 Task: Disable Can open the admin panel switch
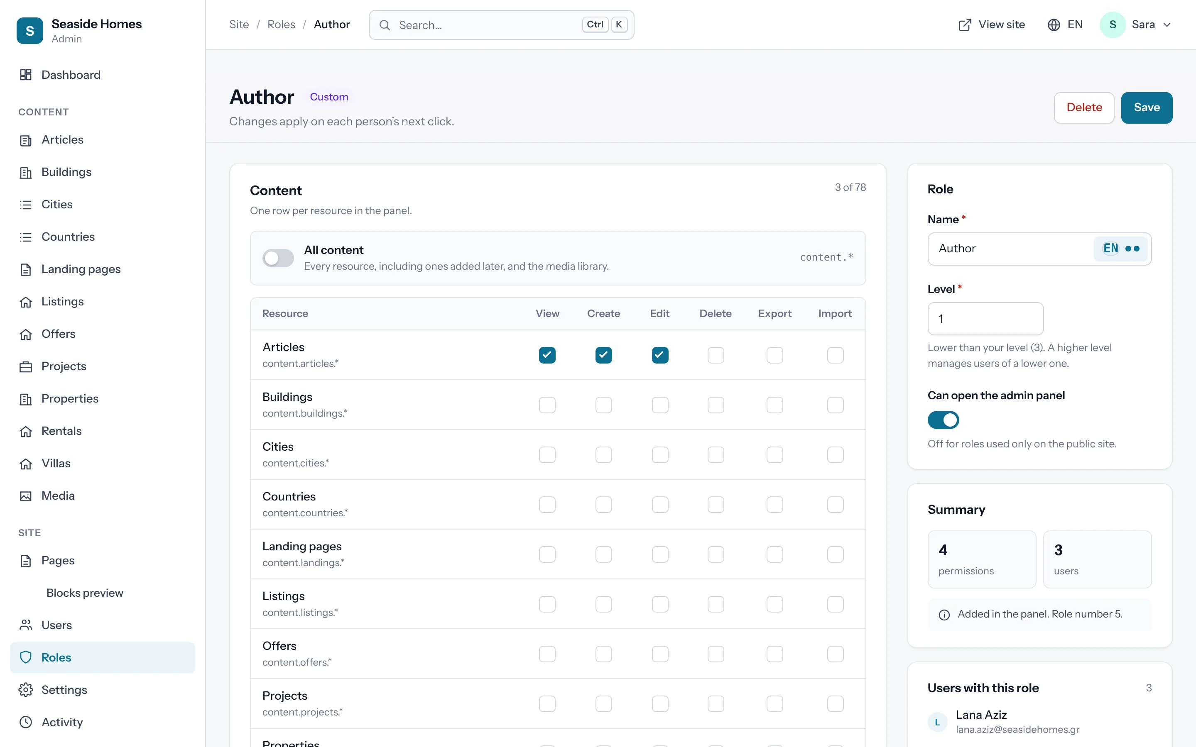pos(943,420)
